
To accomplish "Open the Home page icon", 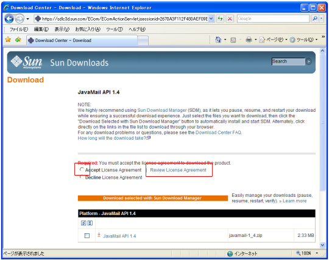I will pos(218,39).
